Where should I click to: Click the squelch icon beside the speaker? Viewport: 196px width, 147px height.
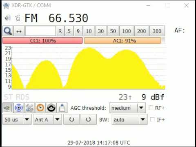click(18, 18)
